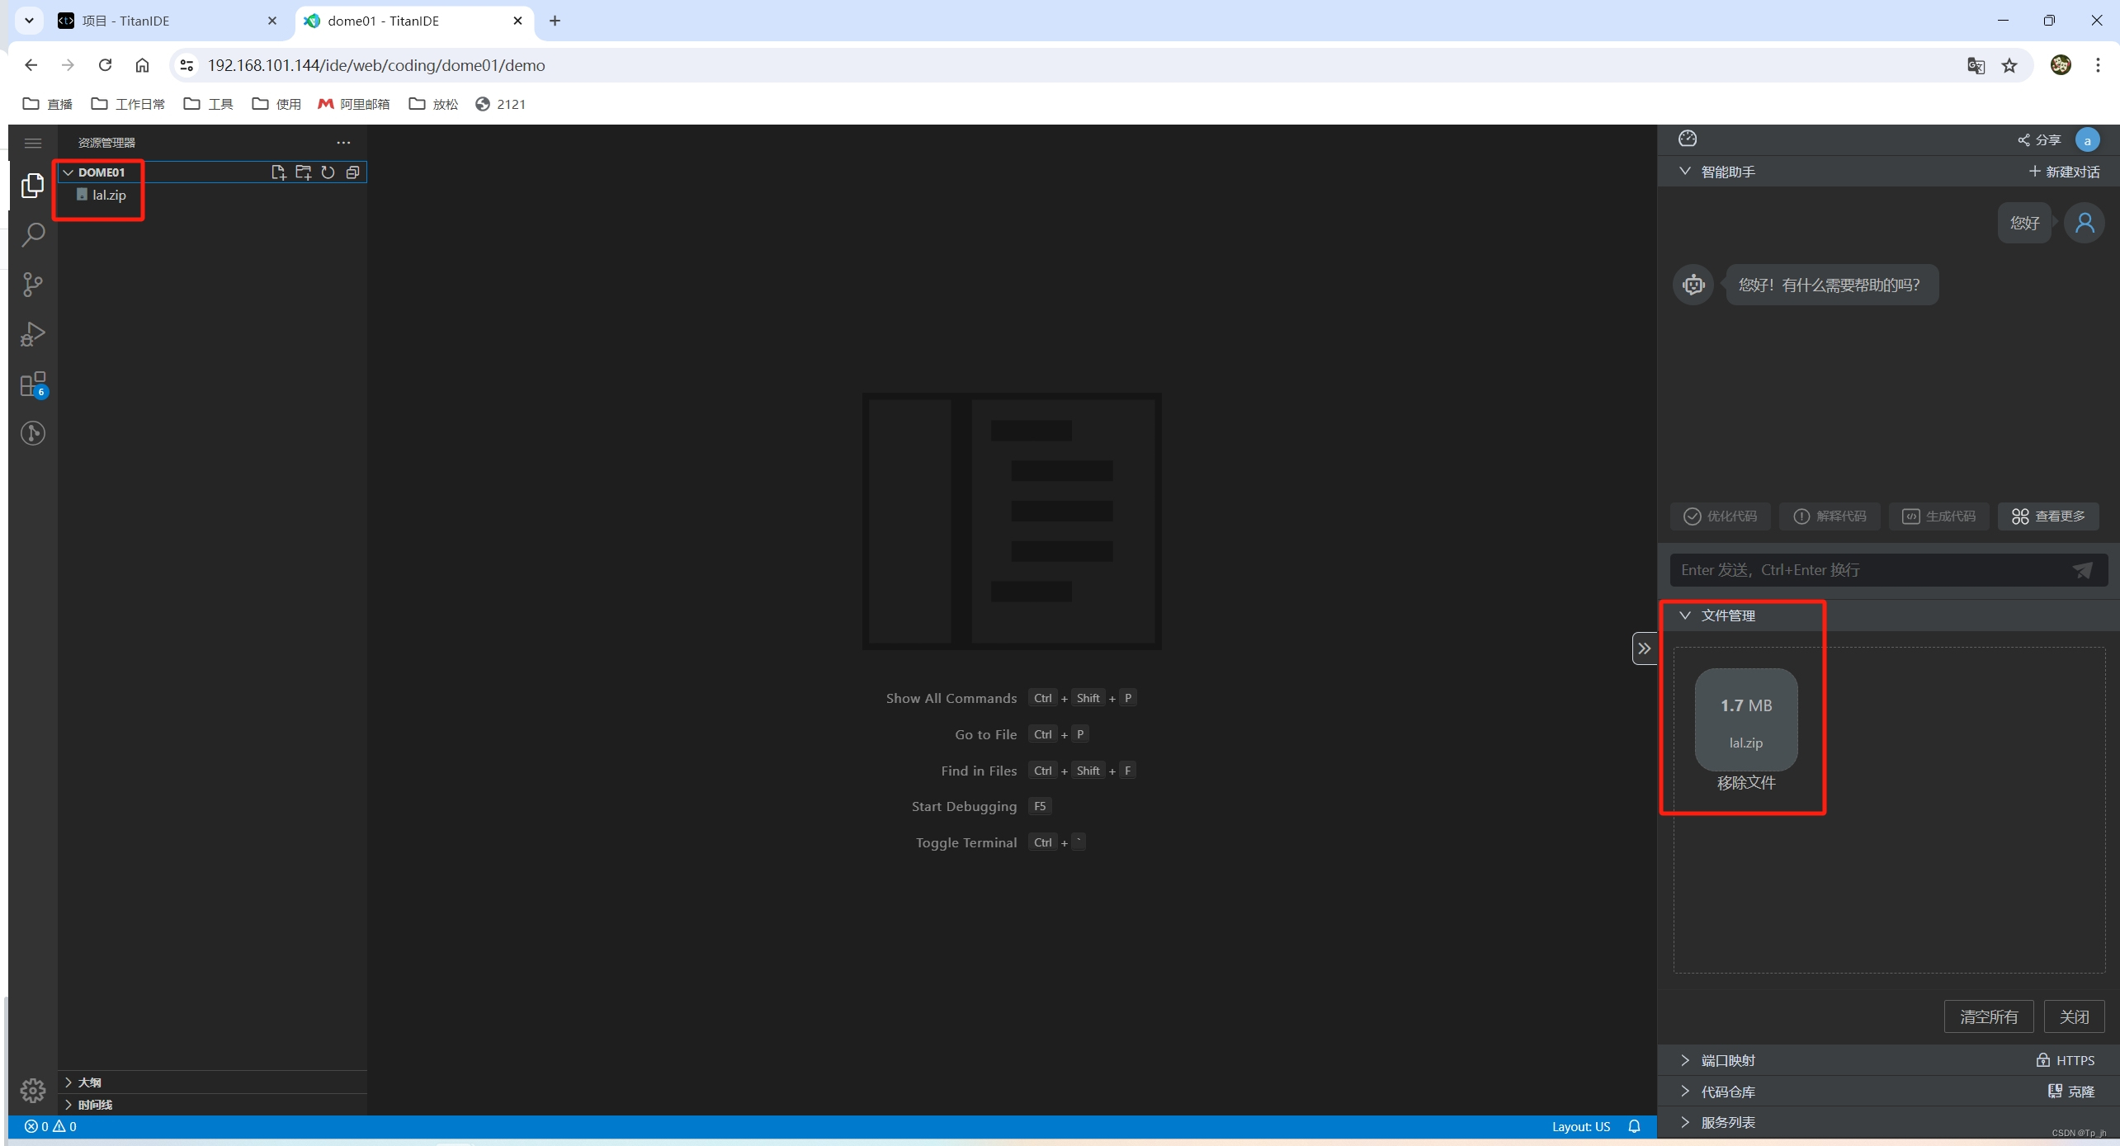Click the 清空所有 button
The height and width of the screenshot is (1146, 2120).
coord(1988,1016)
